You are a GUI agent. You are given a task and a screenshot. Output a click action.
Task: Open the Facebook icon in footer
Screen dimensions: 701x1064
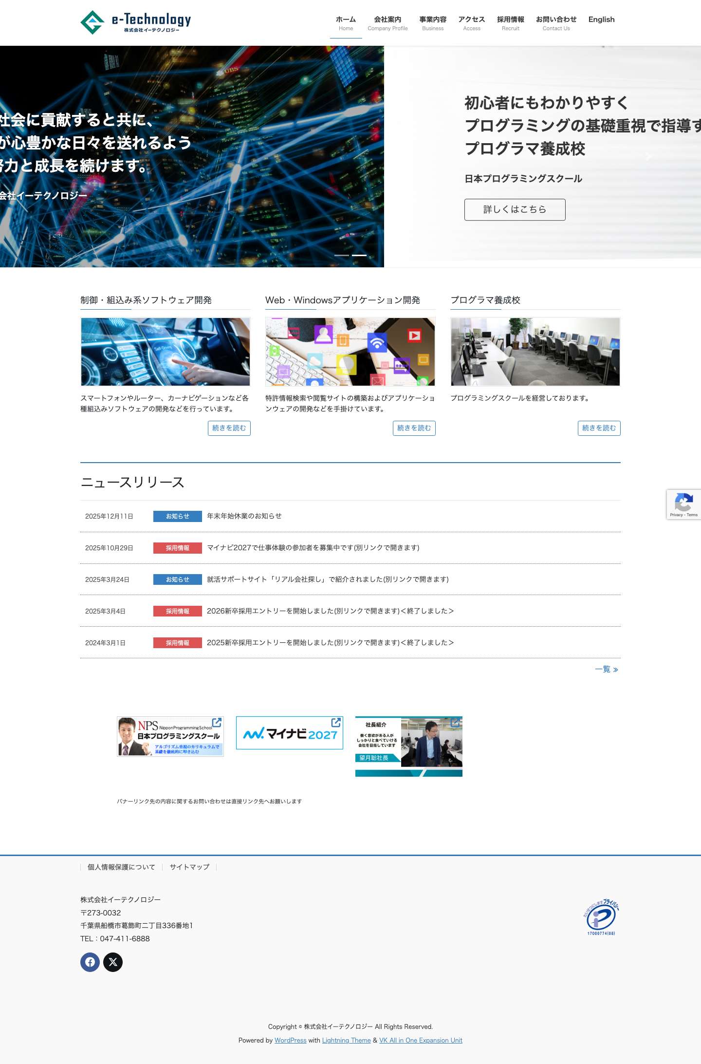(90, 962)
